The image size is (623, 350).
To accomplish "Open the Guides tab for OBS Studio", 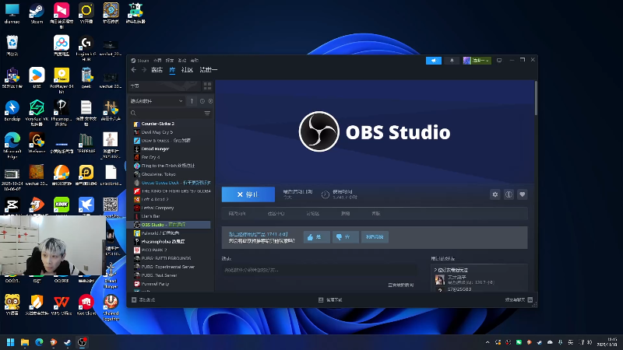I will 345,213.
